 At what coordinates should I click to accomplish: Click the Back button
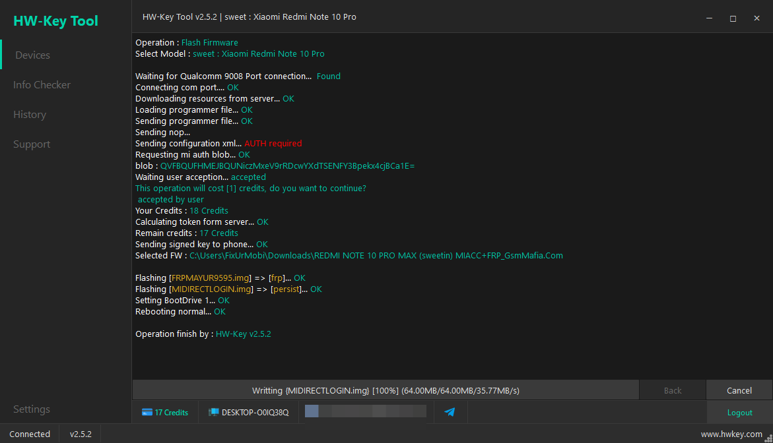pos(673,390)
